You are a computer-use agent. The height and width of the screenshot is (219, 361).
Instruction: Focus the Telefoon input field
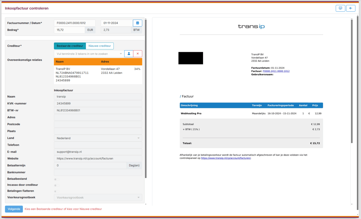(x=98, y=145)
